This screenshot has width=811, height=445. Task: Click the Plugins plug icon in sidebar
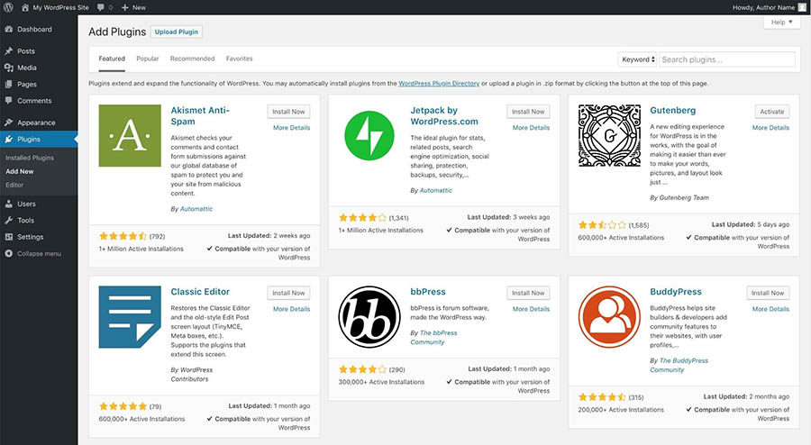tap(9, 139)
